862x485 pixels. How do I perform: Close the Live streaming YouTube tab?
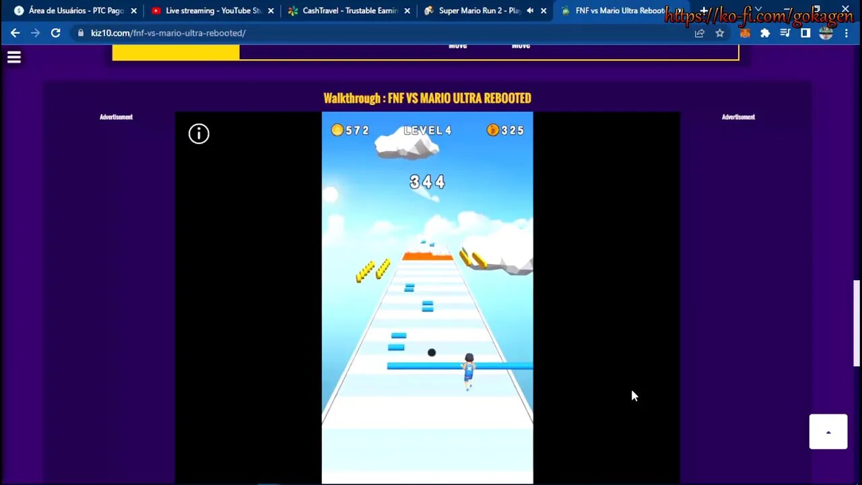(271, 11)
